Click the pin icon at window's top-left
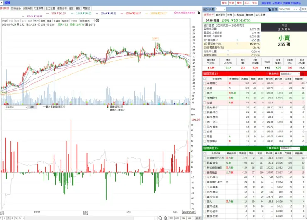 pyautogui.click(x=2, y=2)
